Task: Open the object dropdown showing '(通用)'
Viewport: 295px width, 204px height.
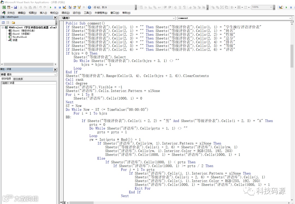Action: point(174,18)
